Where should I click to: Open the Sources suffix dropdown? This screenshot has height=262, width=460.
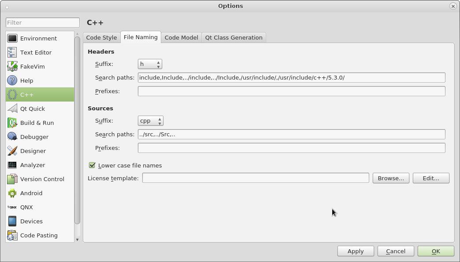point(151,120)
